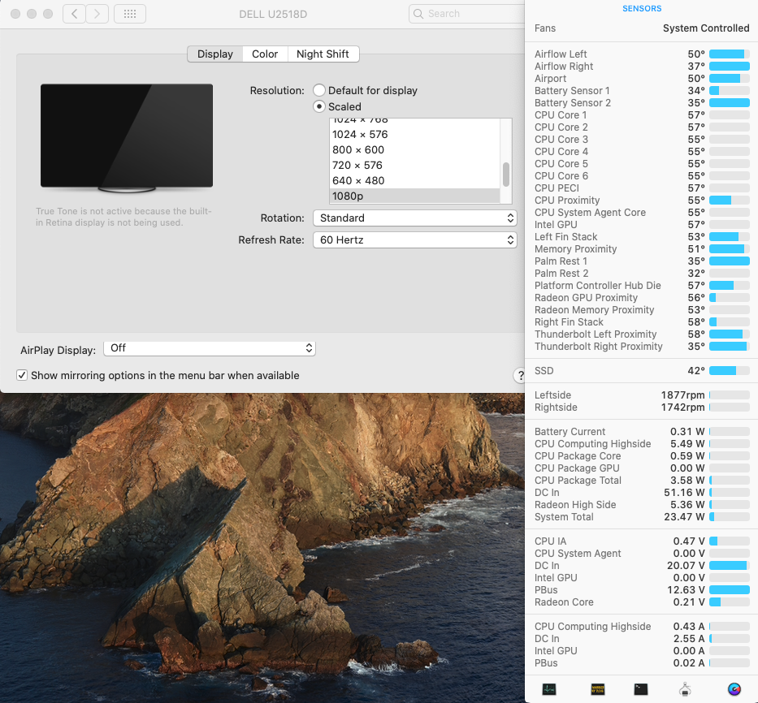
Task: Open the Rotation dropdown
Action: click(414, 218)
